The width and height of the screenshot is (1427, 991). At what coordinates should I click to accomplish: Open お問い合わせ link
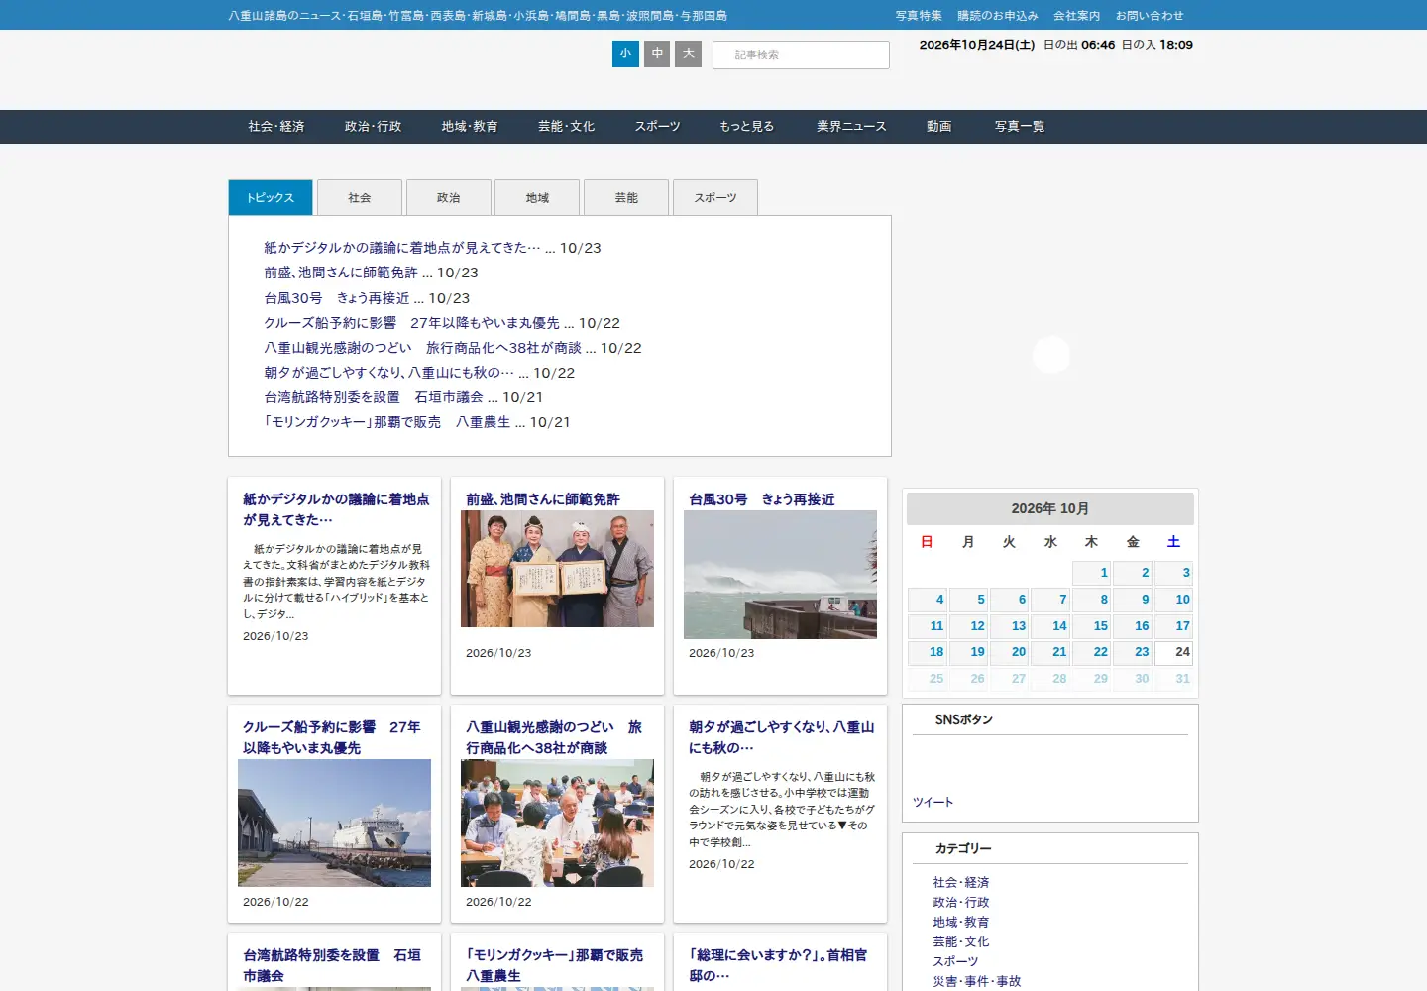point(1150,16)
